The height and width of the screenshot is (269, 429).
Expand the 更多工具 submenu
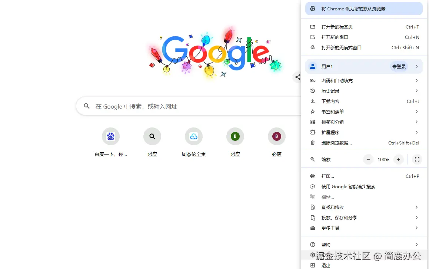[330, 228]
